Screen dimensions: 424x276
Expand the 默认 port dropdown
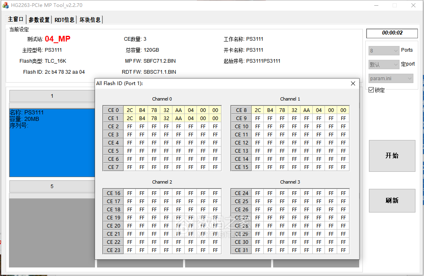384,64
